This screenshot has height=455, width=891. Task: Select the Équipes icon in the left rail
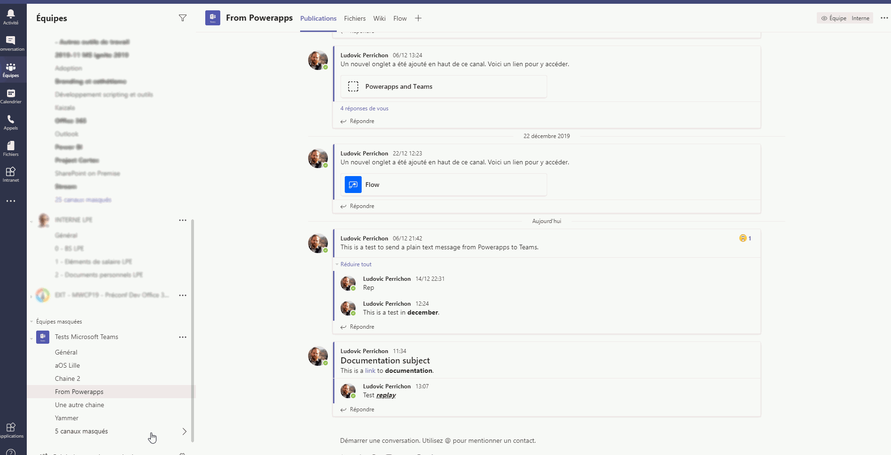[x=11, y=69]
